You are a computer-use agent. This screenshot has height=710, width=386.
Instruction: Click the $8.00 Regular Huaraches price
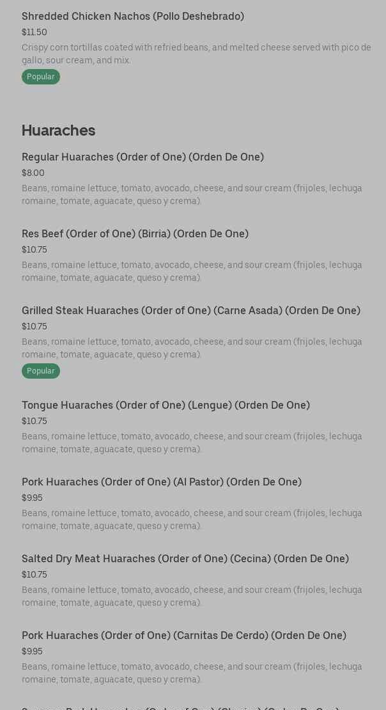click(33, 173)
